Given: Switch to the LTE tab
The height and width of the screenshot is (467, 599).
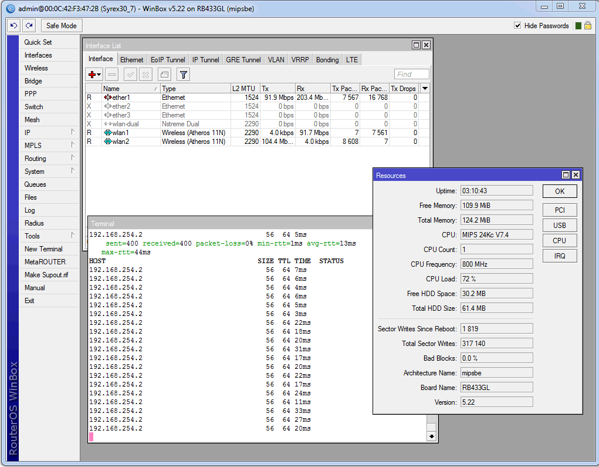Looking at the screenshot, I should click(x=352, y=60).
